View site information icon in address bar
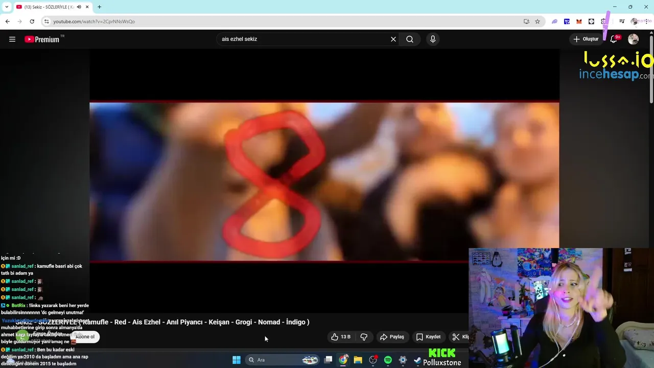Image resolution: width=654 pixels, height=368 pixels. (x=46, y=21)
